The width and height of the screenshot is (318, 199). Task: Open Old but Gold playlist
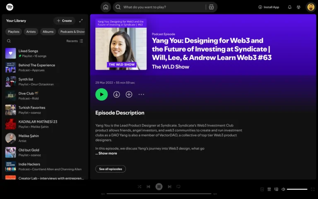[45, 153]
